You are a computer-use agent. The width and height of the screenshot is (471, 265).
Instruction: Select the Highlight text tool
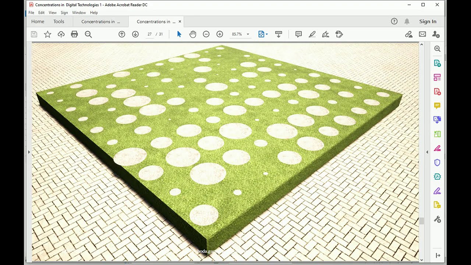coord(312,34)
